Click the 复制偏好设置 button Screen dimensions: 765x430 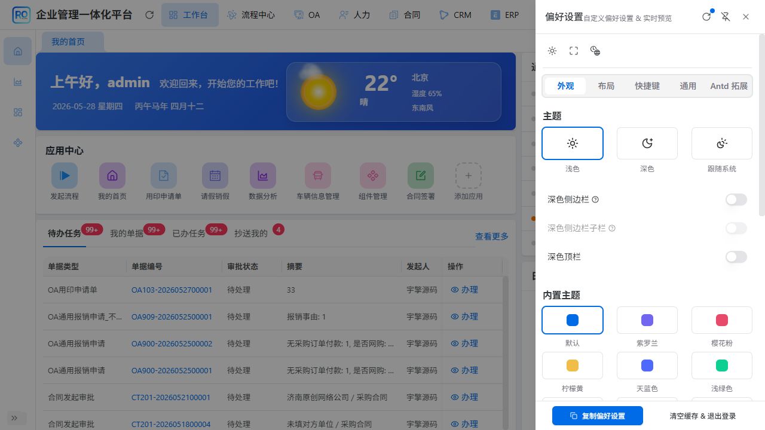pyautogui.click(x=598, y=416)
